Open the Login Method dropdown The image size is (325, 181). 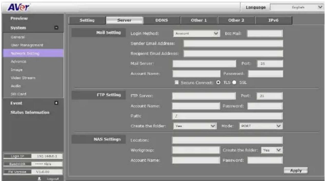tap(197, 33)
